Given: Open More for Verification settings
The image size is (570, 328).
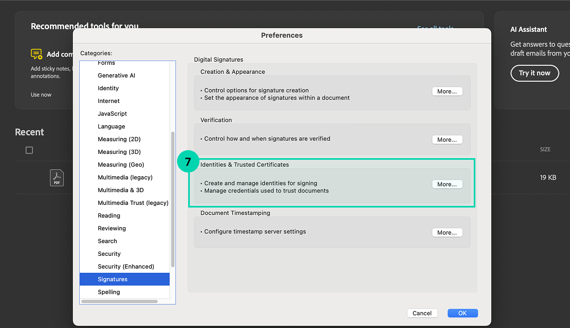Looking at the screenshot, I should (x=447, y=140).
